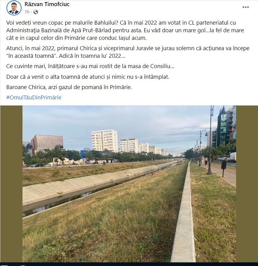Click the brown glass building in the photo
Image resolution: width=258 pixels, height=266 pixels.
click(47, 143)
